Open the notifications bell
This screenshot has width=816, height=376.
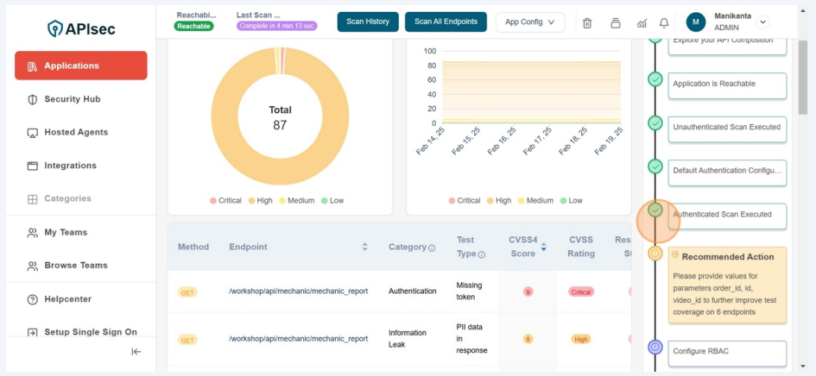[x=664, y=23]
